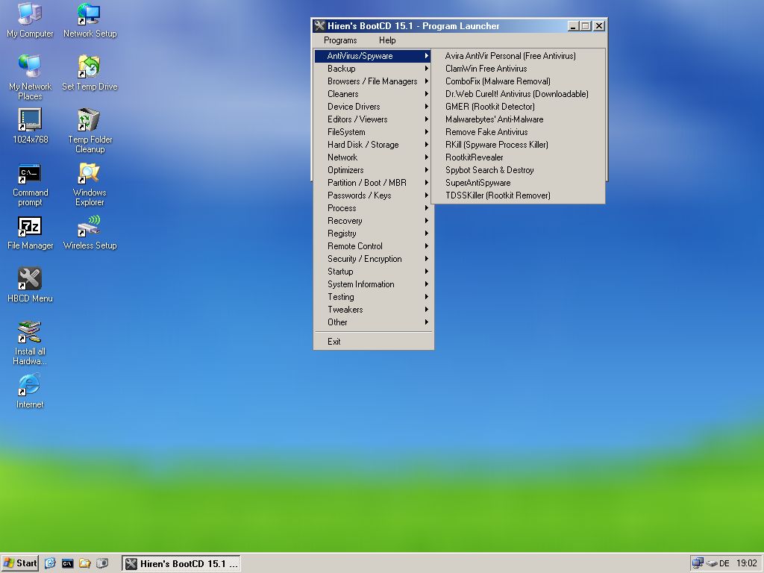Select the Install all Hardware icon
Viewport: 764px width, 573px height.
tap(30, 332)
